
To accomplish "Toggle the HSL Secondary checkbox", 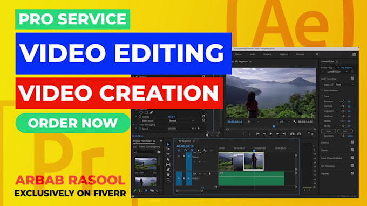I will (352, 166).
